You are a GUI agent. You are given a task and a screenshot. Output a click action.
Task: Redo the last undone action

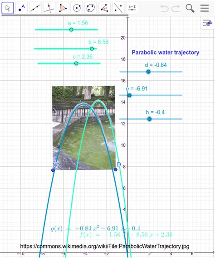point(176,8)
